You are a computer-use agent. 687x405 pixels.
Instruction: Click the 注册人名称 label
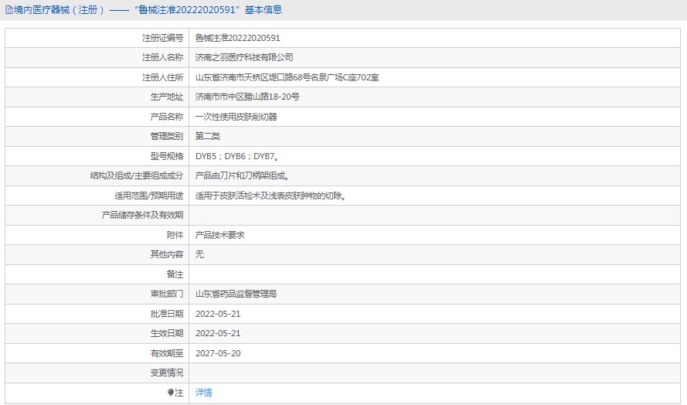point(162,57)
